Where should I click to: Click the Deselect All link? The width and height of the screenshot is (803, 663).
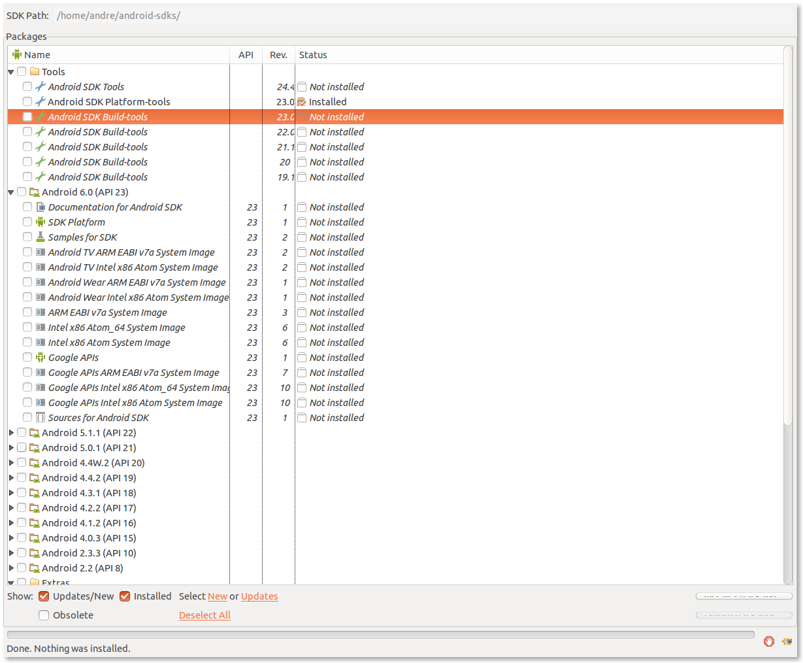click(205, 615)
